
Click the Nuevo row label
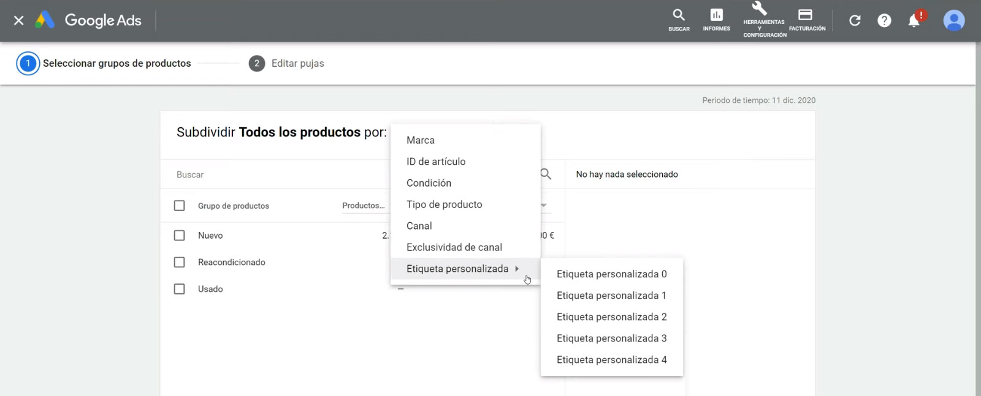coord(210,236)
